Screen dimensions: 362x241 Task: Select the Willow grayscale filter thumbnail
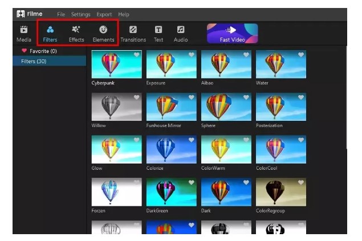pos(117,107)
